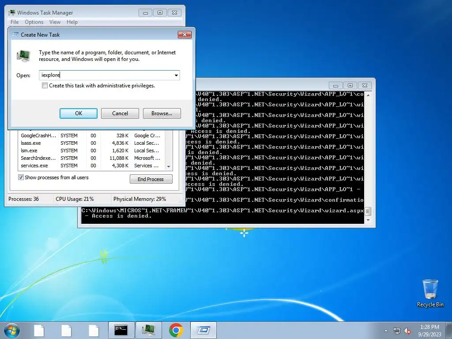Click the Task Manager title bar icon
This screenshot has height=339, width=452.
[x=12, y=12]
